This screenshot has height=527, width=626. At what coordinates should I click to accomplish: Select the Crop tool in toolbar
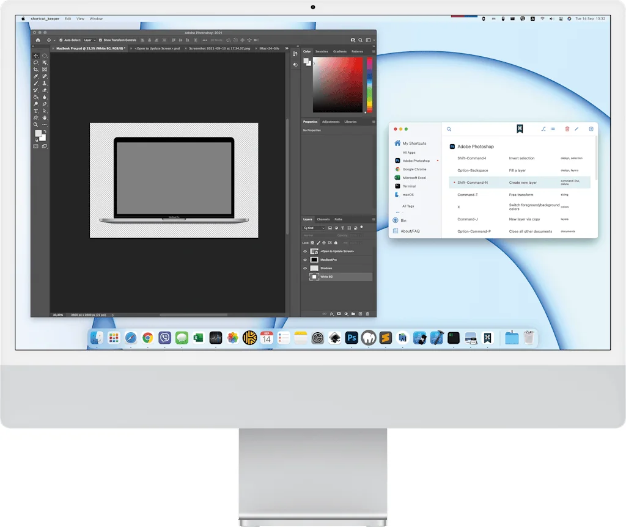point(36,70)
